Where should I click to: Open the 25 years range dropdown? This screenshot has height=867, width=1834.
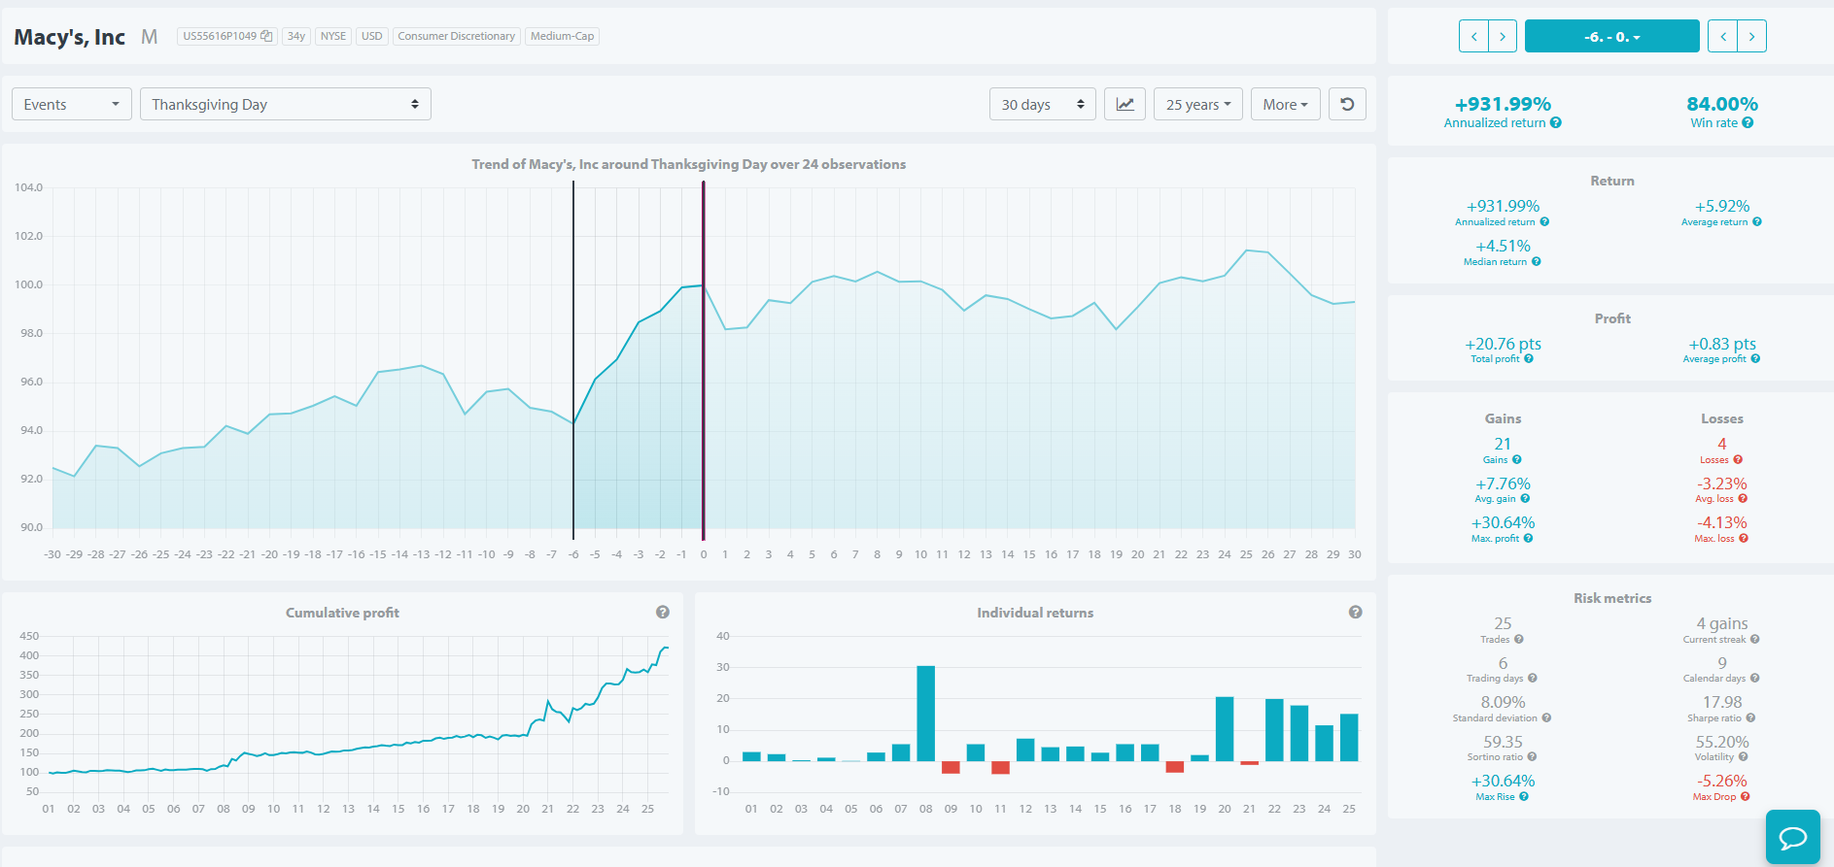pyautogui.click(x=1198, y=104)
